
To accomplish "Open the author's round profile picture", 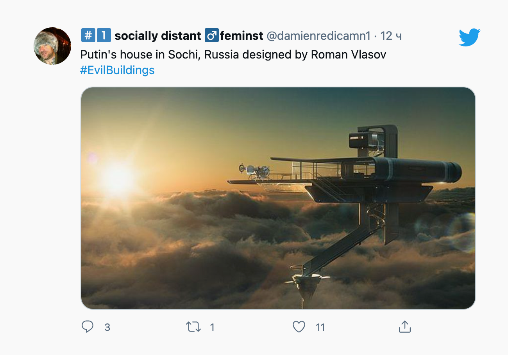I will [x=52, y=46].
